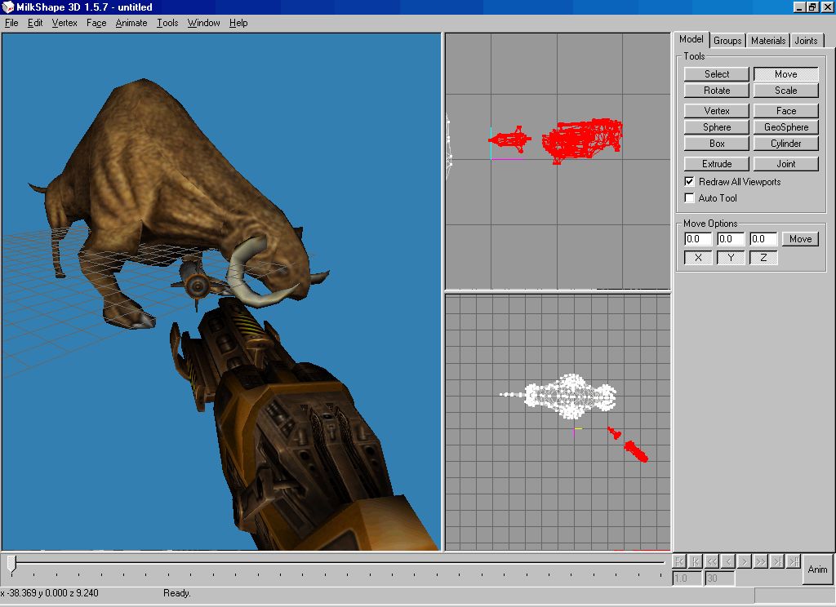836x607 pixels.
Task: Open the Help menu
Action: pyautogui.click(x=238, y=23)
